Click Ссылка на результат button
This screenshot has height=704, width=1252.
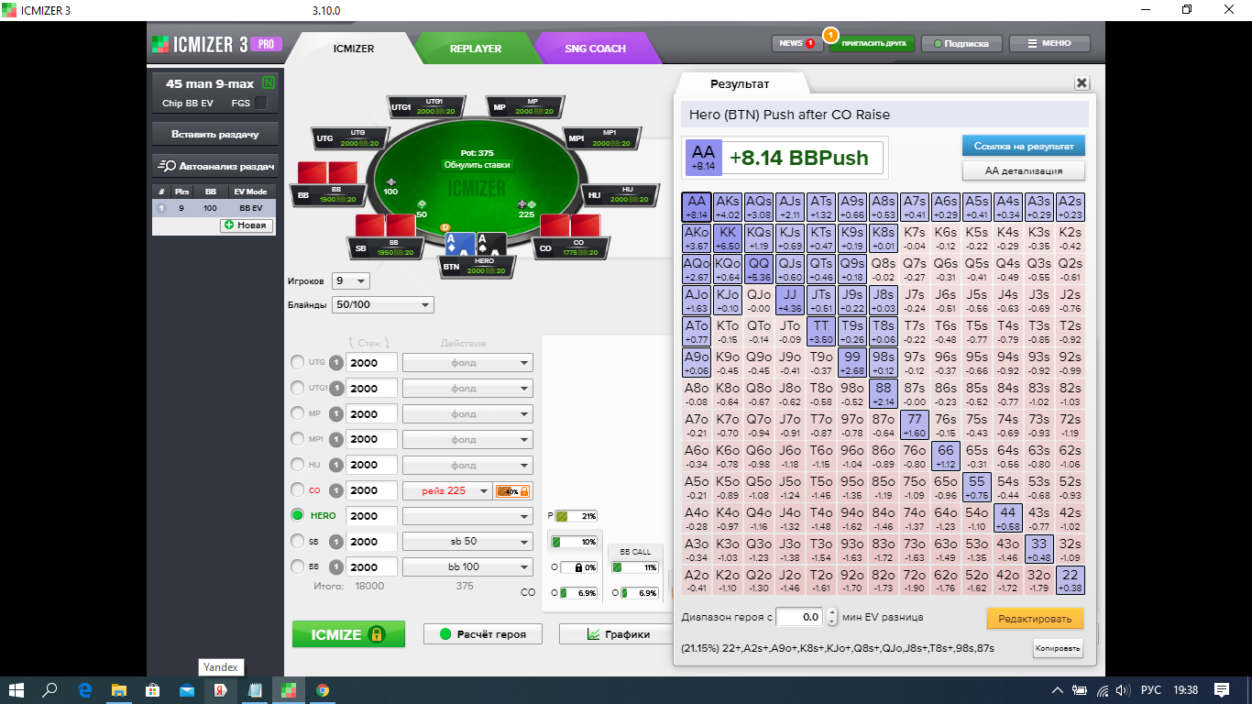pyautogui.click(x=1023, y=146)
